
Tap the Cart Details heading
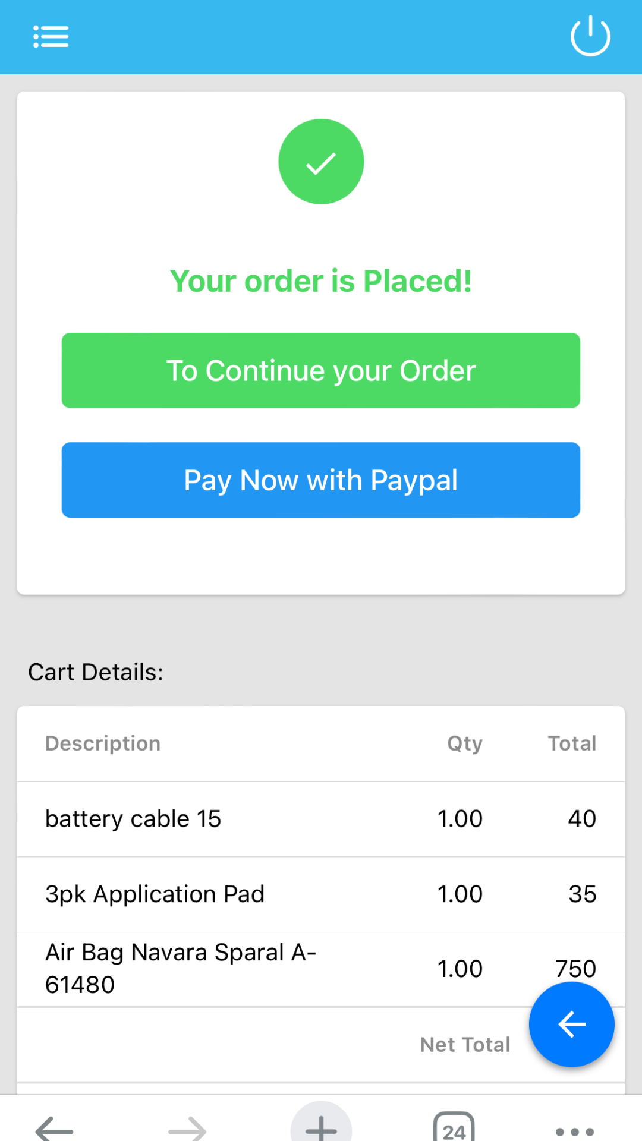pos(96,672)
